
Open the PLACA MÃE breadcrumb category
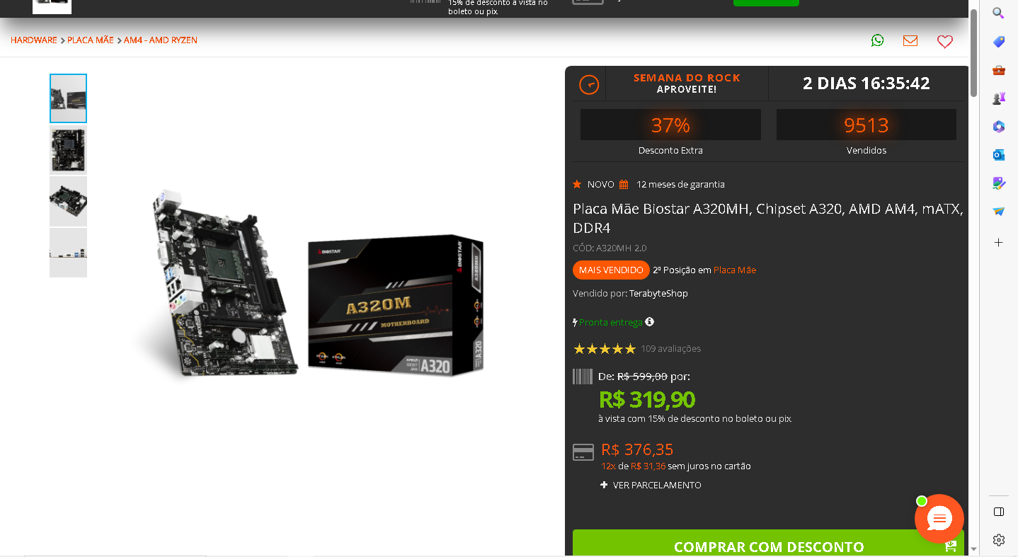pyautogui.click(x=91, y=40)
